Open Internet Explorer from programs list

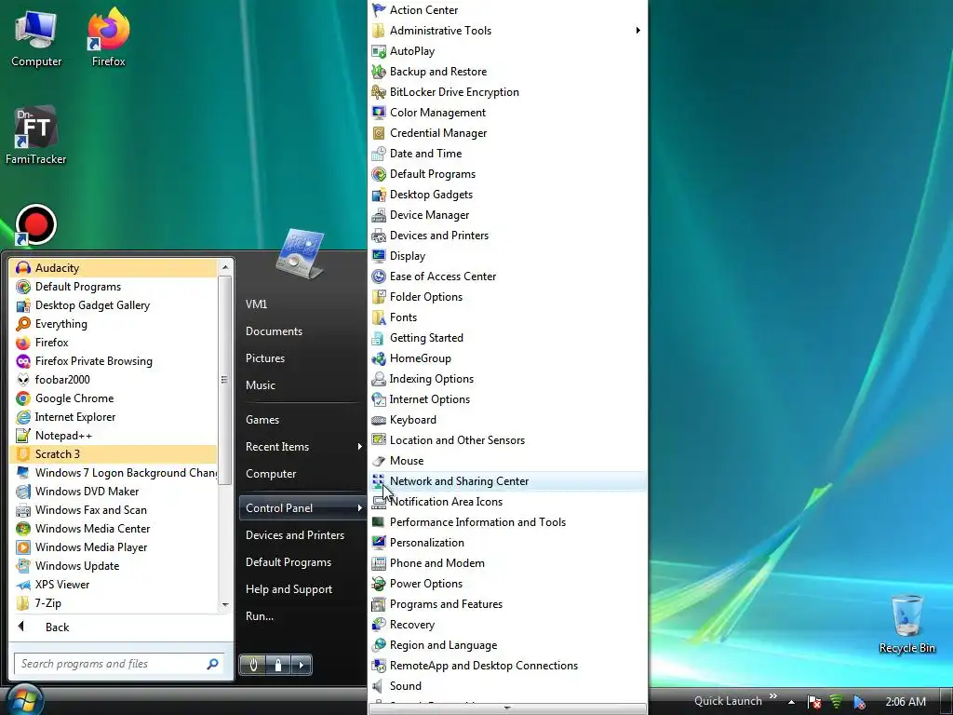[114, 417]
